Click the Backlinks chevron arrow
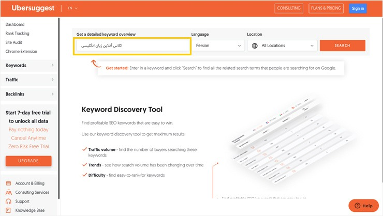This screenshot has height=216, width=383. [x=52, y=94]
